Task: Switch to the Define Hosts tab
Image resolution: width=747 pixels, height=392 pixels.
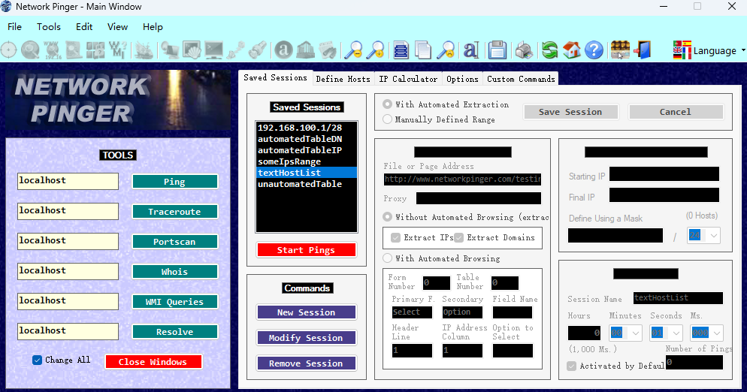Action: [343, 79]
